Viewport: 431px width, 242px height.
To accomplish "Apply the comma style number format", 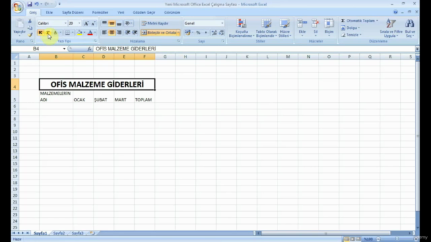I will pyautogui.click(x=206, y=33).
